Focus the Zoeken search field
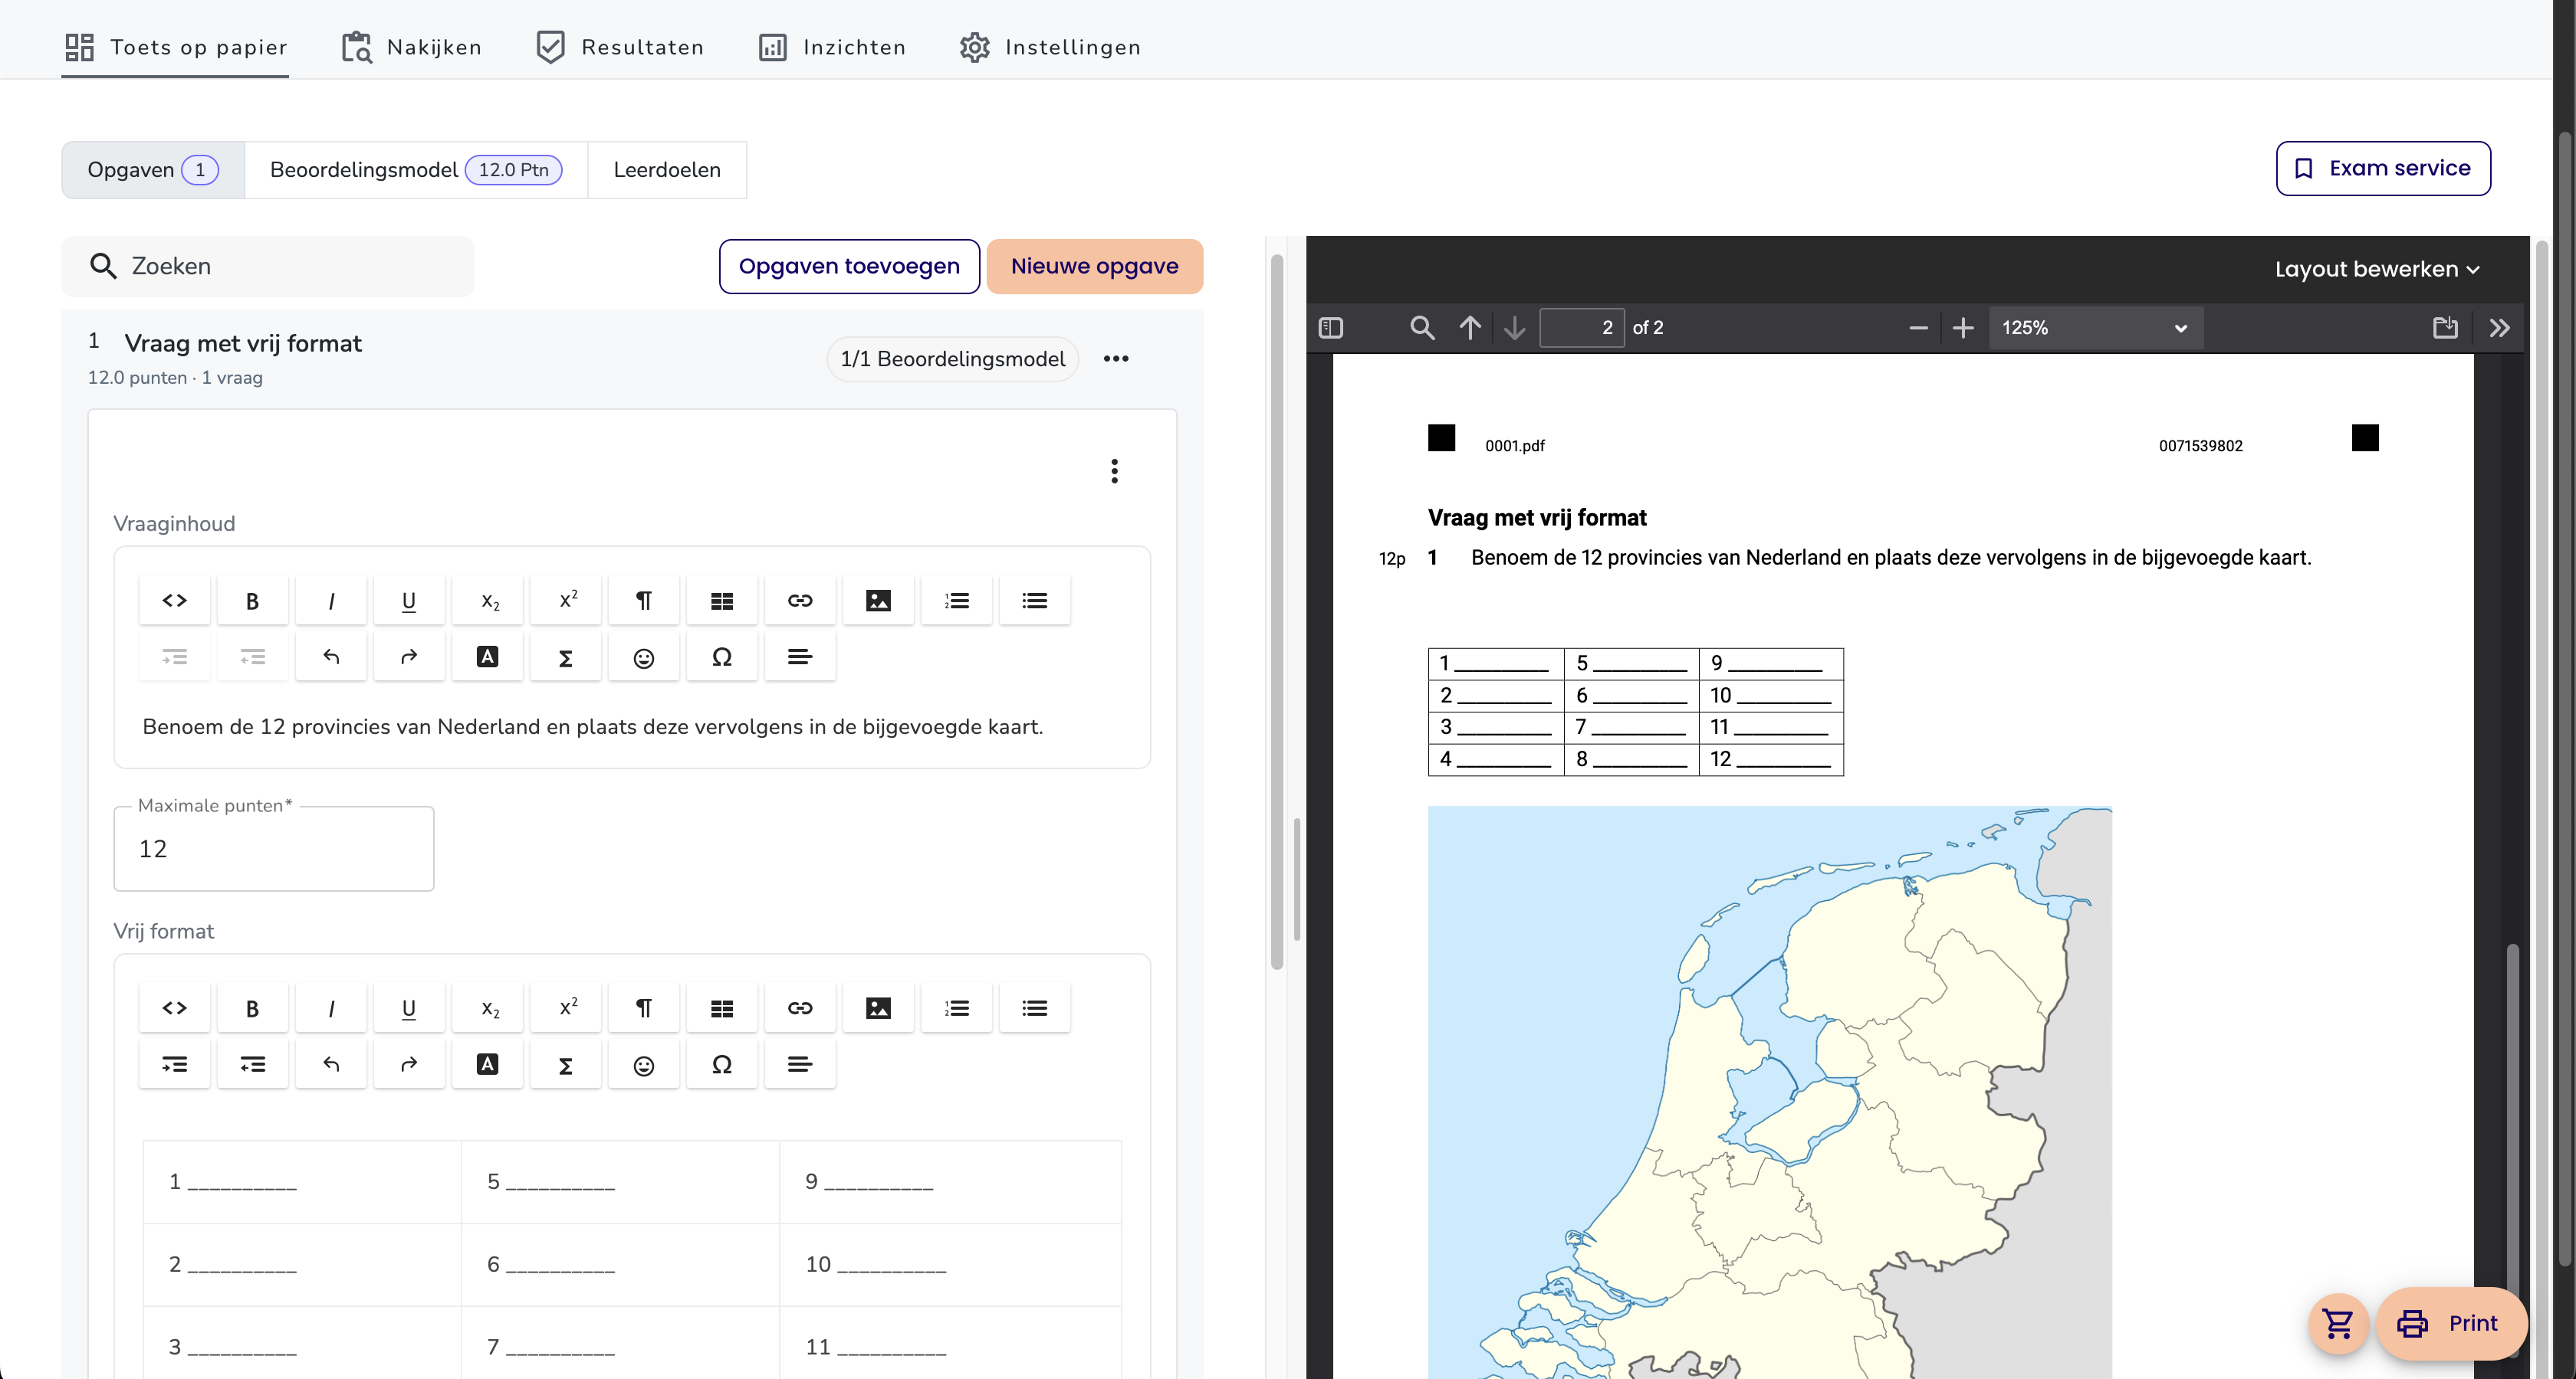The image size is (2576, 1379). (268, 266)
